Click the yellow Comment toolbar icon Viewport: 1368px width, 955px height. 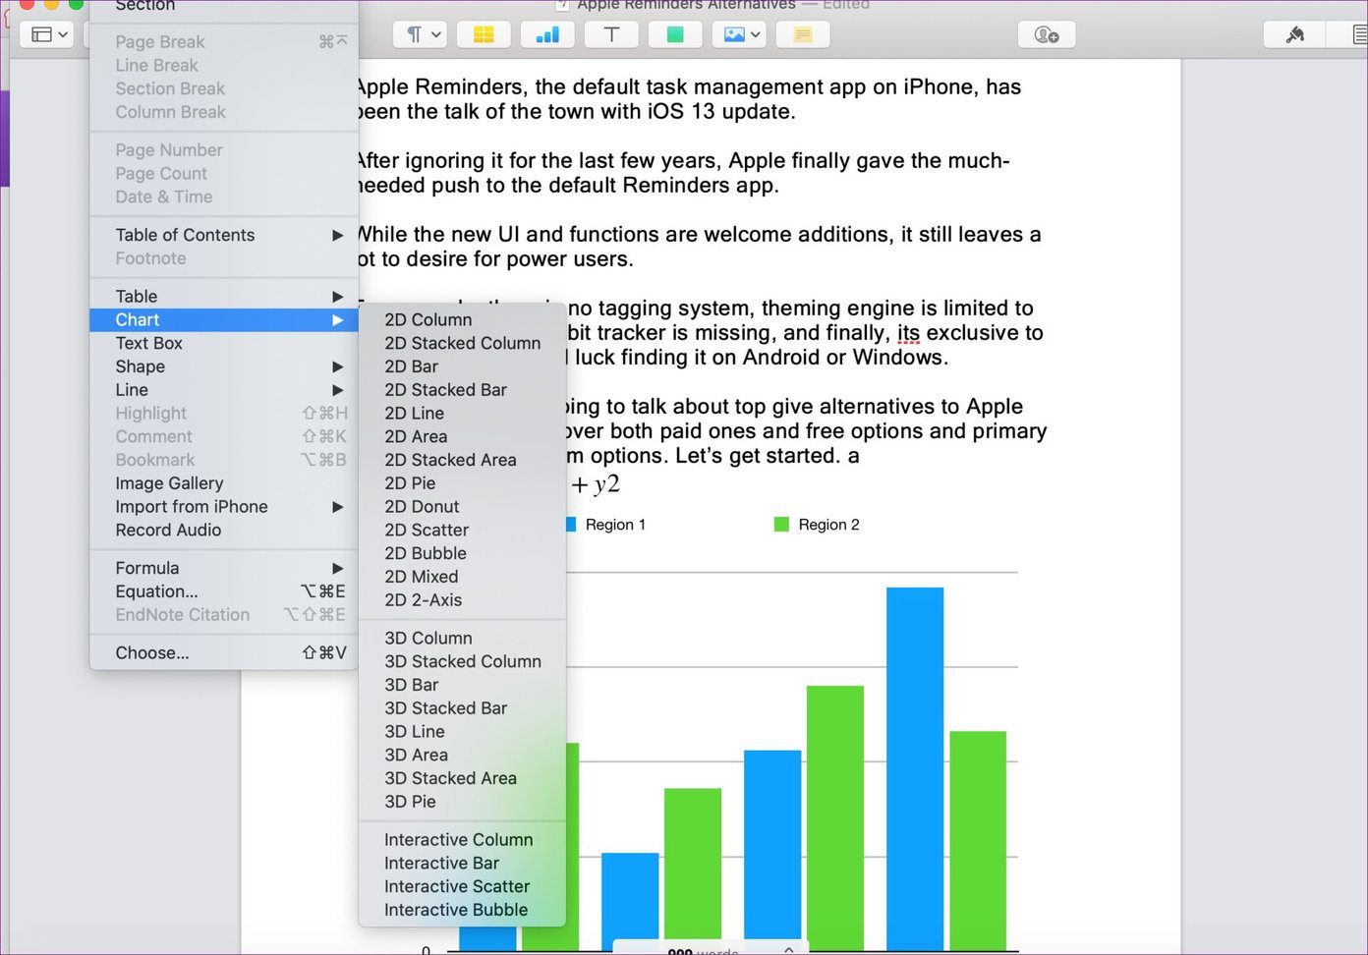[803, 34]
